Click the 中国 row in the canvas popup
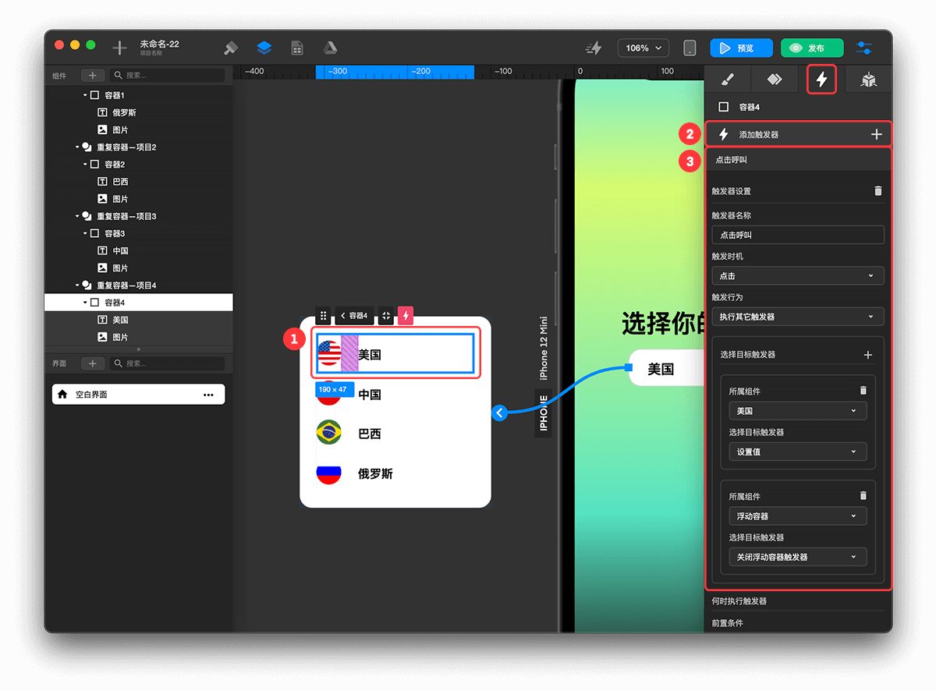 (x=395, y=395)
